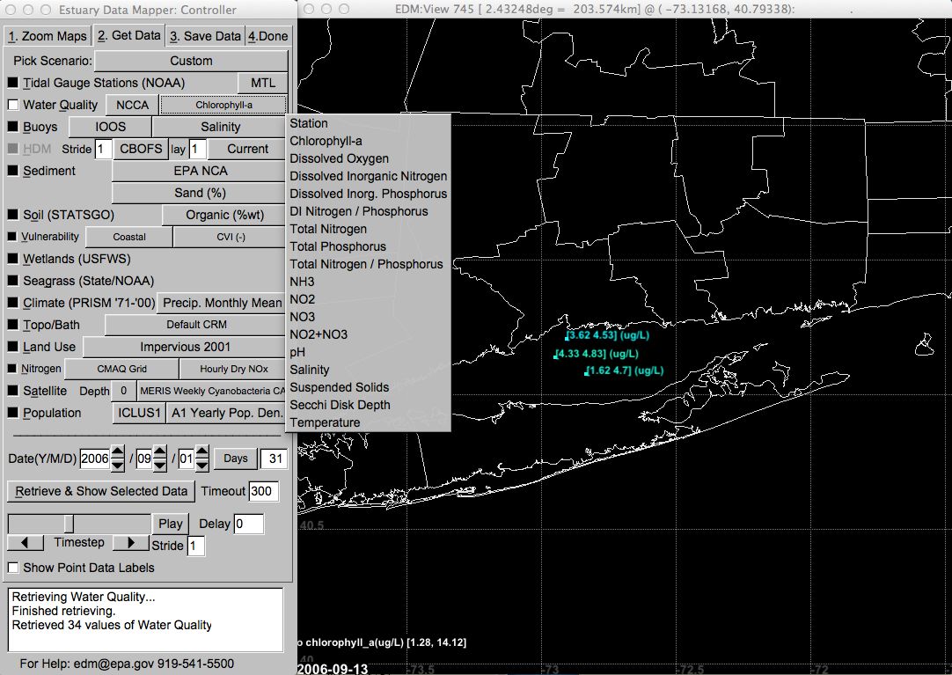Increase the year with the stepper arrows
This screenshot has height=675, width=952.
click(118, 452)
